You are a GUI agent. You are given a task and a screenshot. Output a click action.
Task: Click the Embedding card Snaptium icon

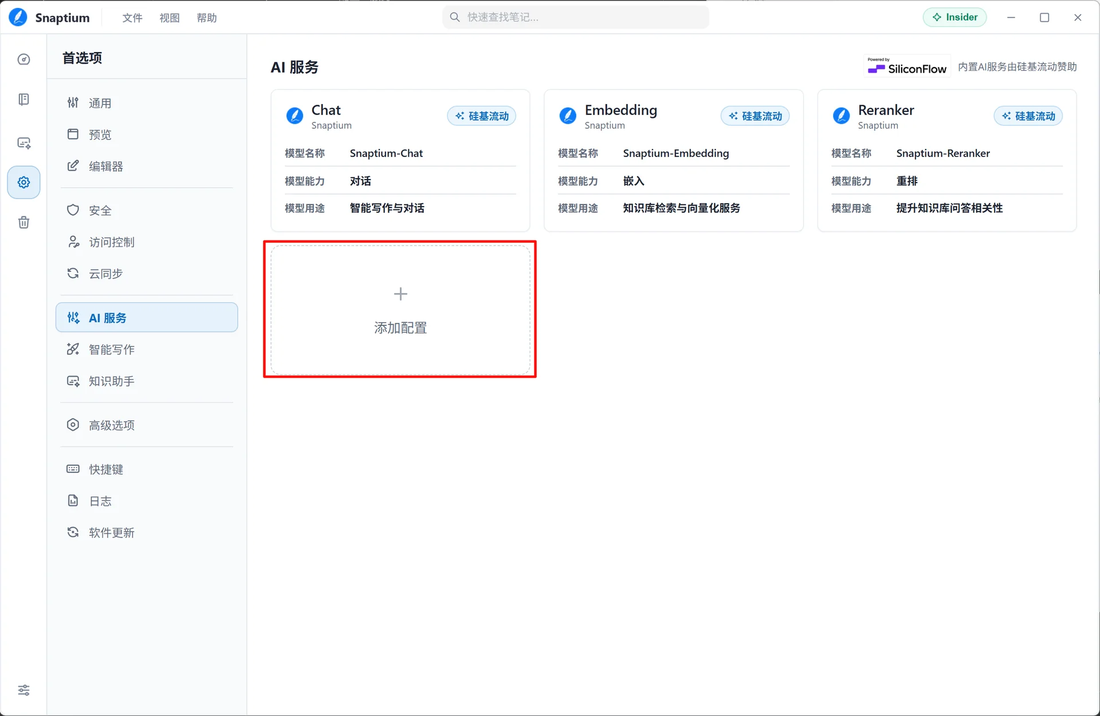click(x=568, y=116)
